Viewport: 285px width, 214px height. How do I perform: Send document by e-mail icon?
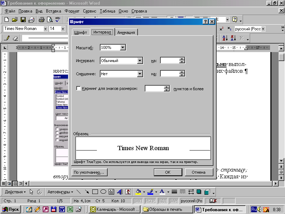(31, 20)
